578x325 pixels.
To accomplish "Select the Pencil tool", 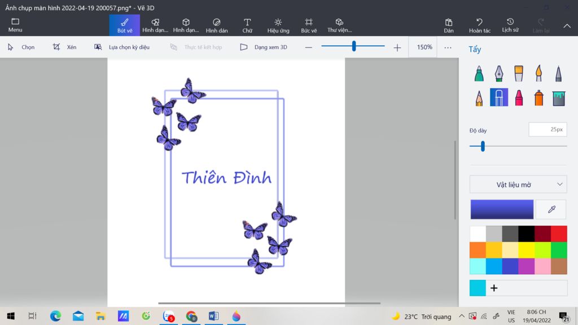I will coord(479,98).
